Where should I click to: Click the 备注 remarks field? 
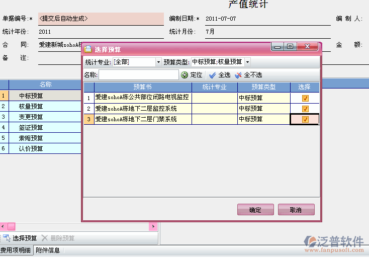click(x=60, y=58)
